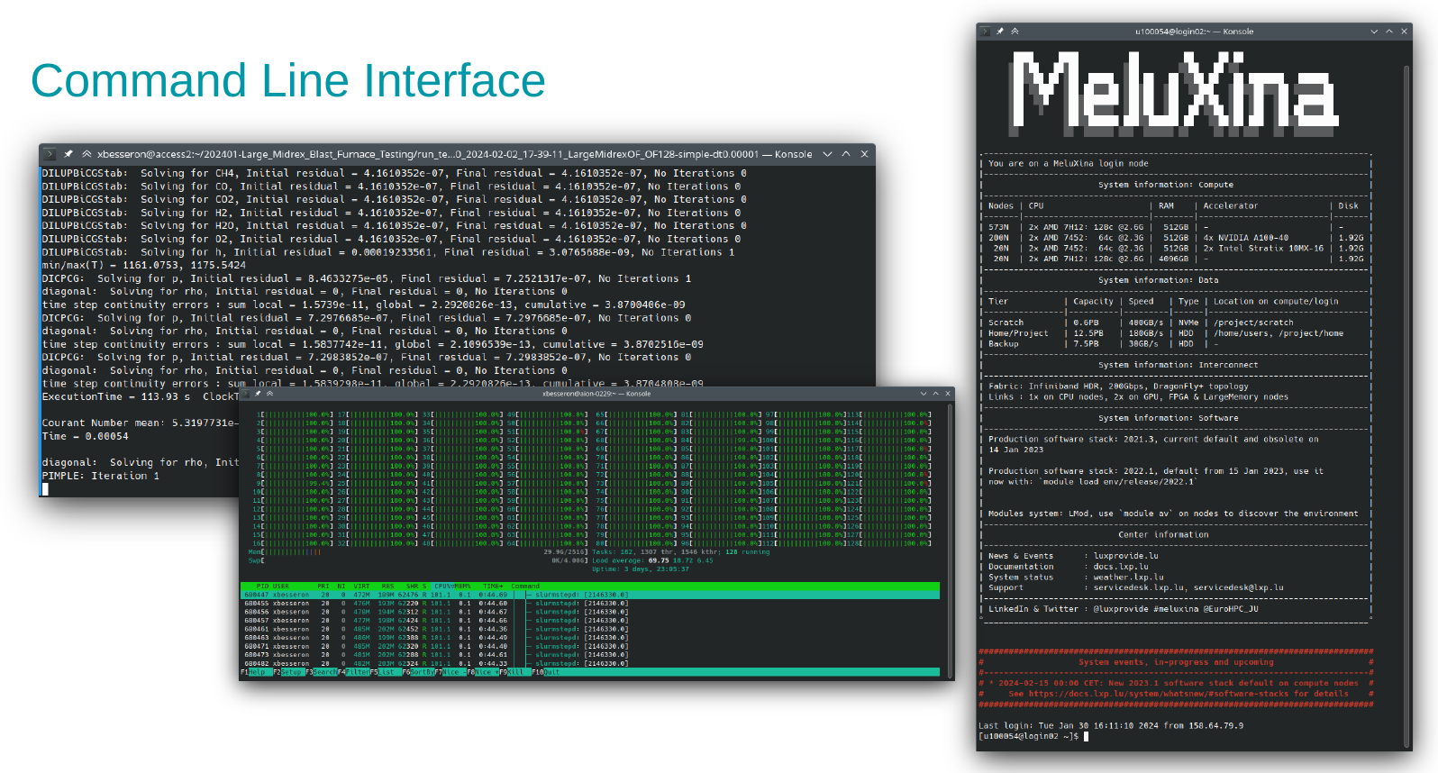The width and height of the screenshot is (1438, 773).
Task: Click keep-above arrows in login02 Konsole title bar
Action: [1015, 32]
